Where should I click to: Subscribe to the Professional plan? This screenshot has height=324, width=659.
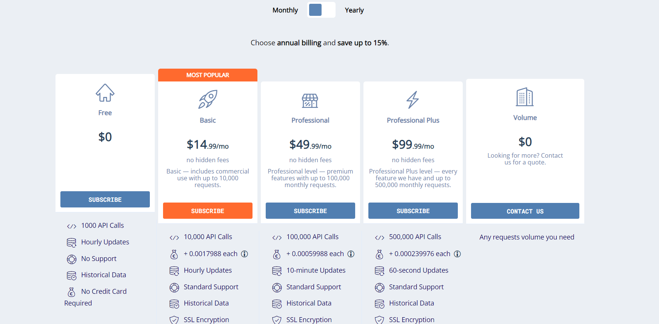pos(310,211)
